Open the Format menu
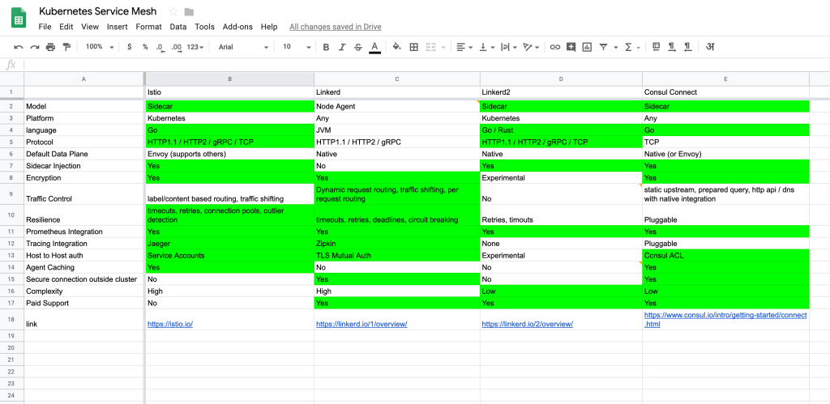This screenshot has height=404, width=830. click(x=149, y=27)
